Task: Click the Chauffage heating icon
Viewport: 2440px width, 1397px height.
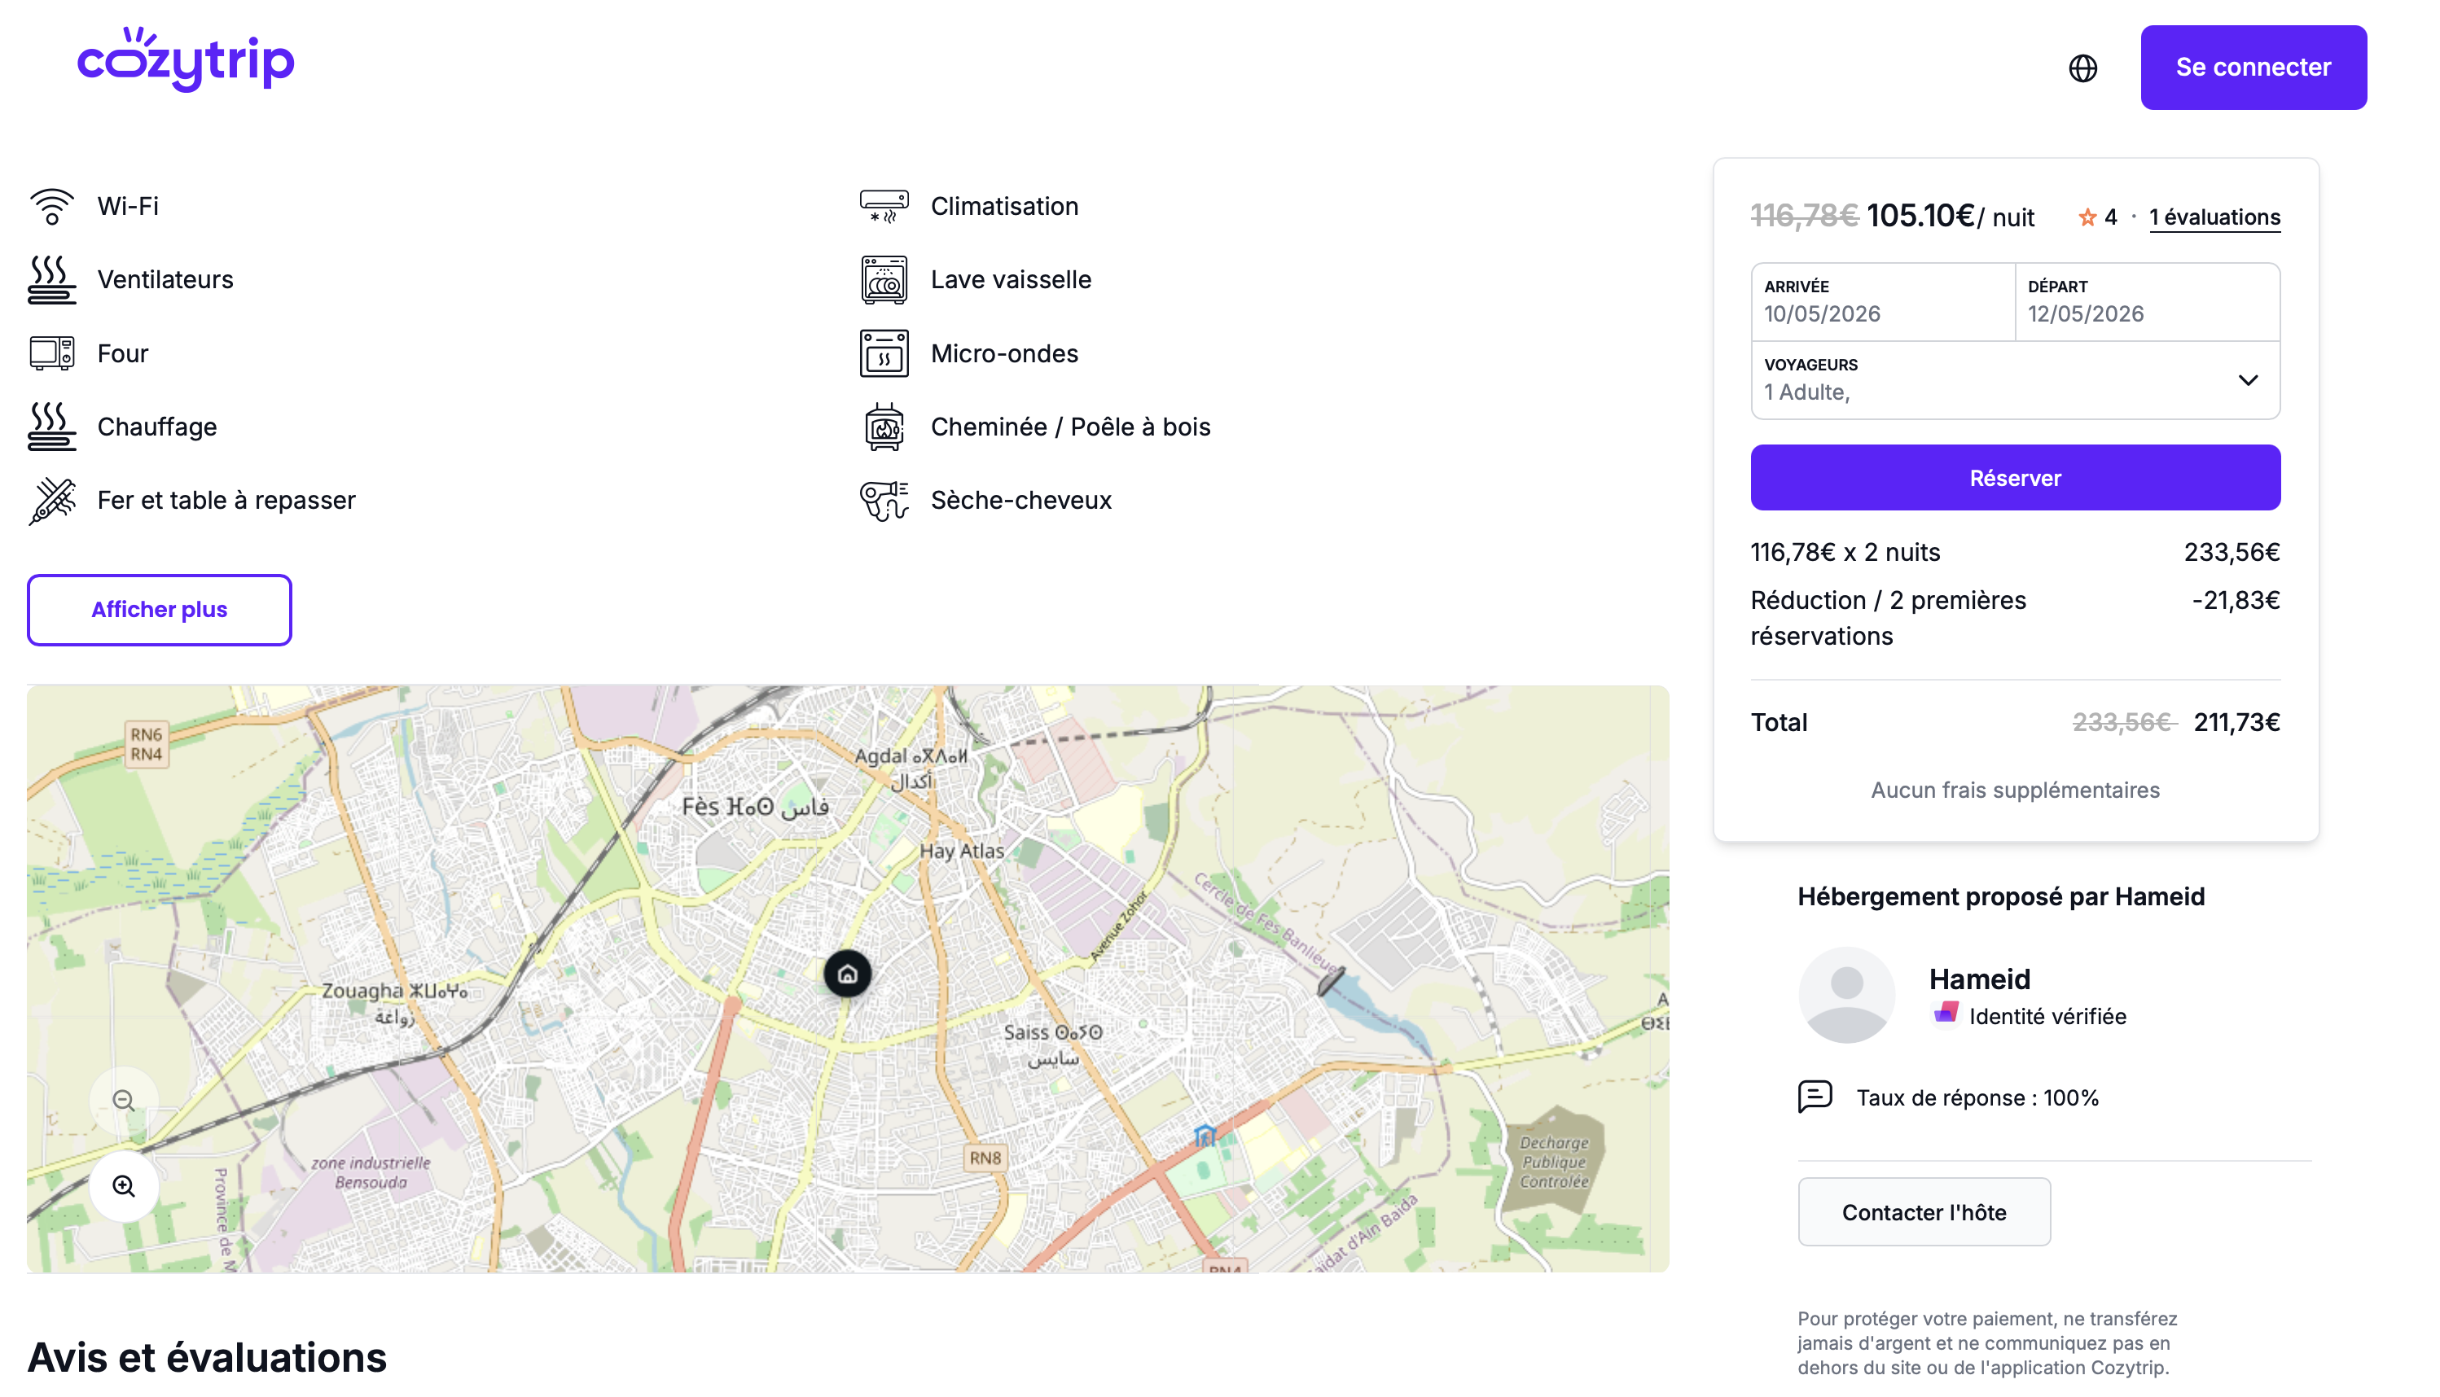Action: [52, 426]
